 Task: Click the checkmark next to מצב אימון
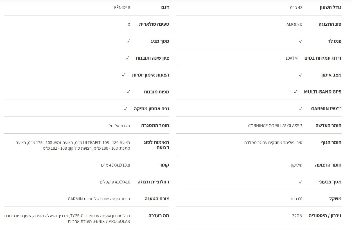pyautogui.click(x=301, y=75)
